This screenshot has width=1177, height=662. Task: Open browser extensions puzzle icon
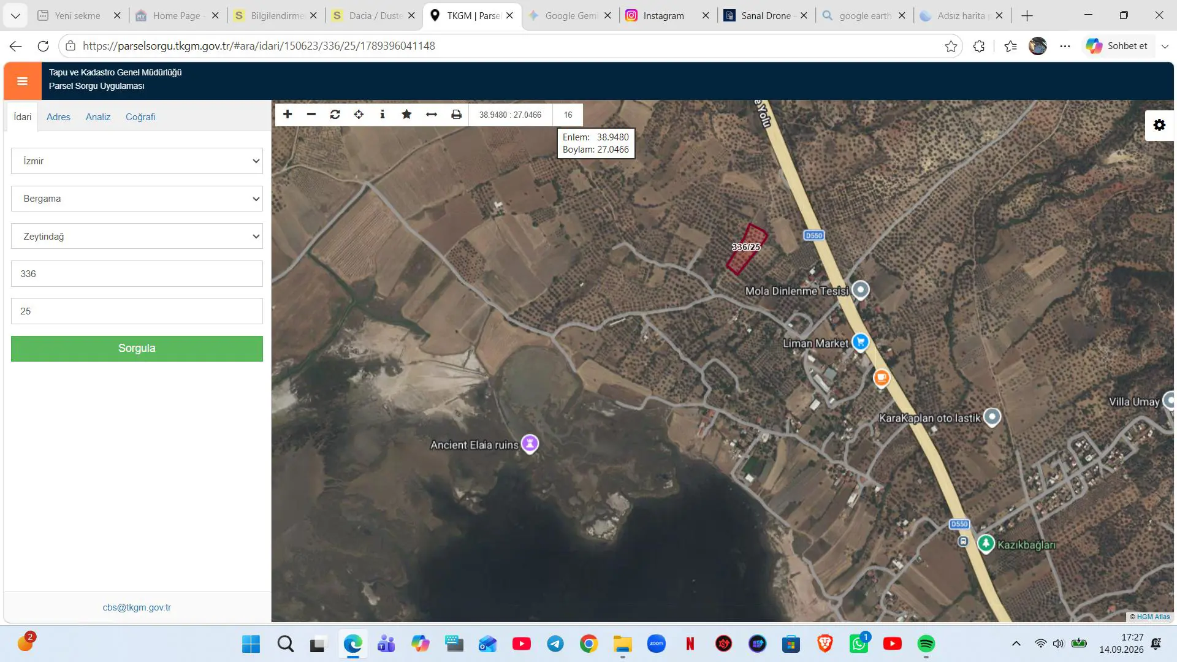(979, 46)
